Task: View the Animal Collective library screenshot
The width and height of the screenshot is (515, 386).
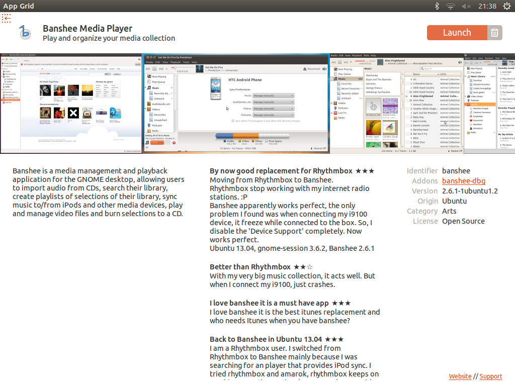Action: click(396, 104)
